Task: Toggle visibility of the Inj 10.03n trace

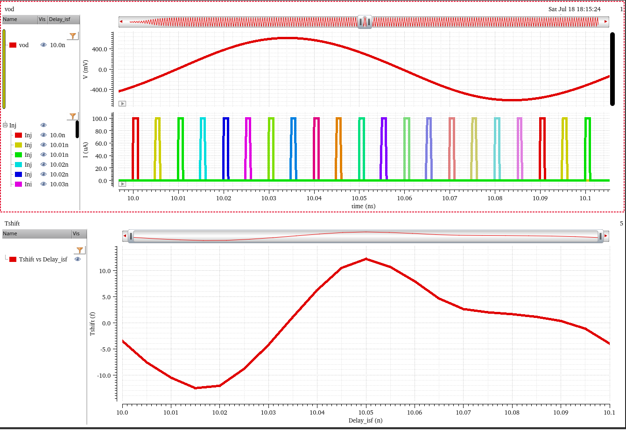Action: pos(43,184)
